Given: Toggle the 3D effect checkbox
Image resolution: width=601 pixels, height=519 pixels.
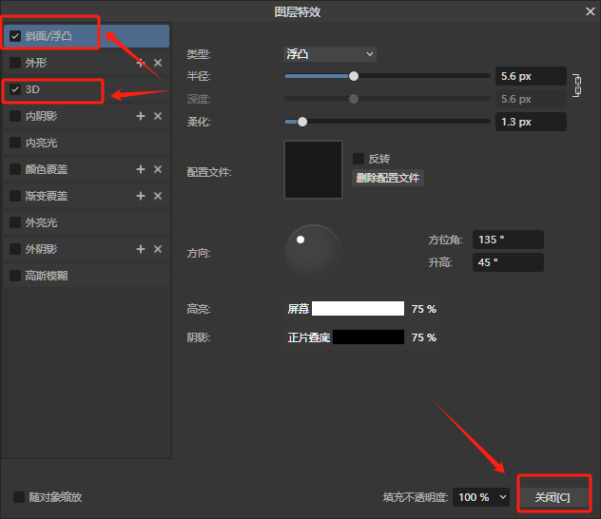Looking at the screenshot, I should pyautogui.click(x=15, y=89).
